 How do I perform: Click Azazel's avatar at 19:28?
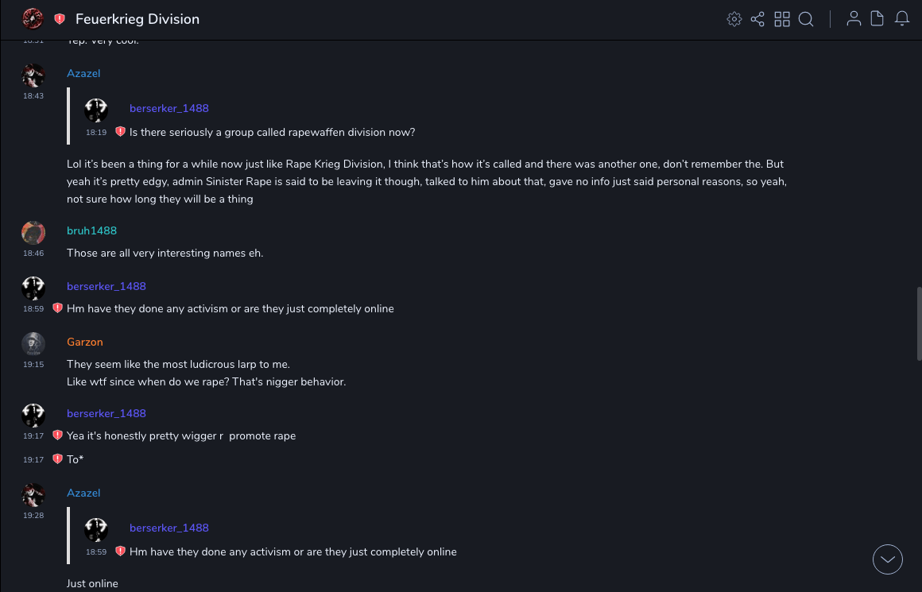[33, 495]
